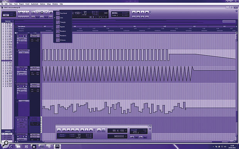Open the Region menu
This screenshot has height=149, width=239.
[x=22, y=4]
